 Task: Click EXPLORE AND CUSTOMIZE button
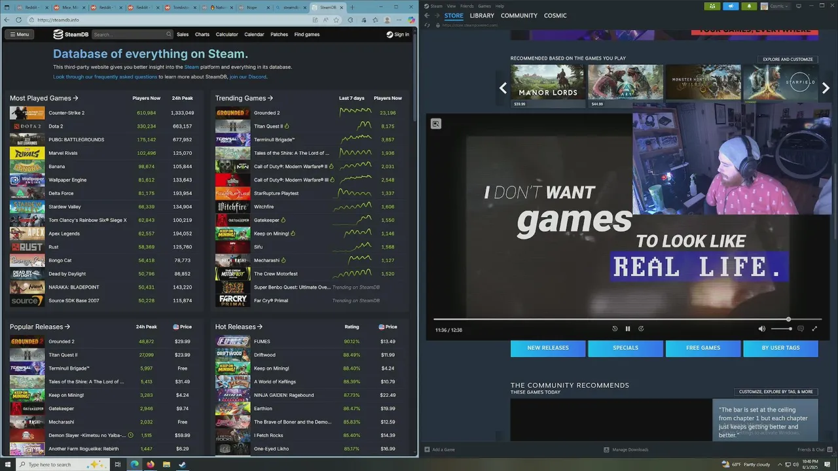pos(788,59)
